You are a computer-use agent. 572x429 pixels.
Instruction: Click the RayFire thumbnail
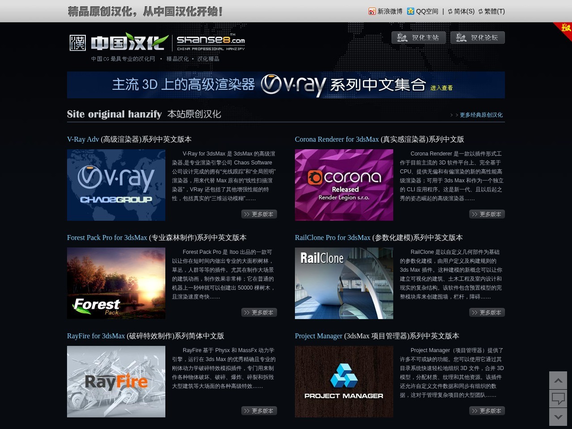tap(116, 382)
